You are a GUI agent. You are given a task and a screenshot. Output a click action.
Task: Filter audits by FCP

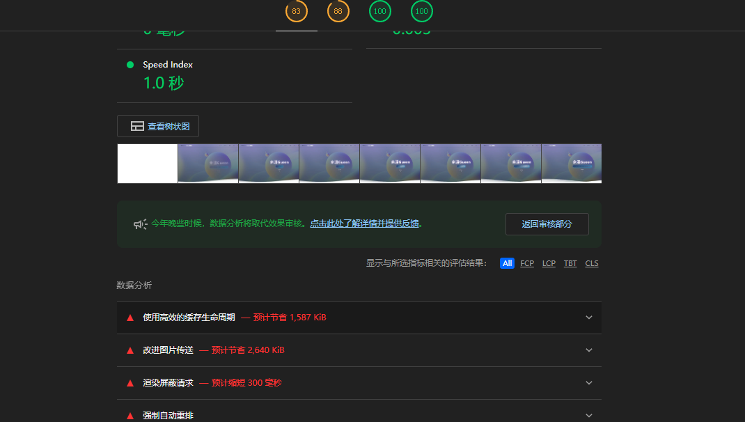[x=527, y=263]
